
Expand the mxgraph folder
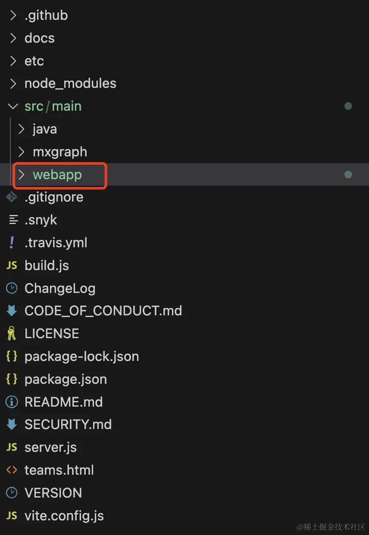(60, 152)
